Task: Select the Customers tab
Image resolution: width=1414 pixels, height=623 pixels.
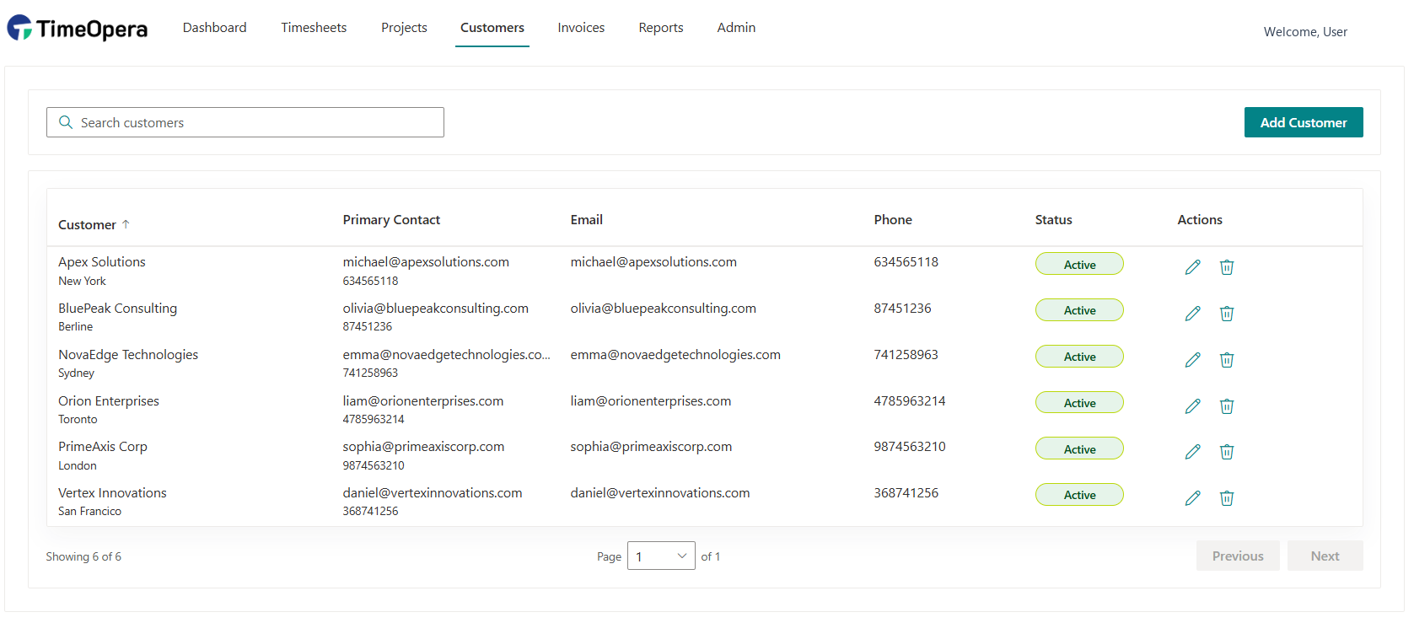Action: tap(492, 28)
